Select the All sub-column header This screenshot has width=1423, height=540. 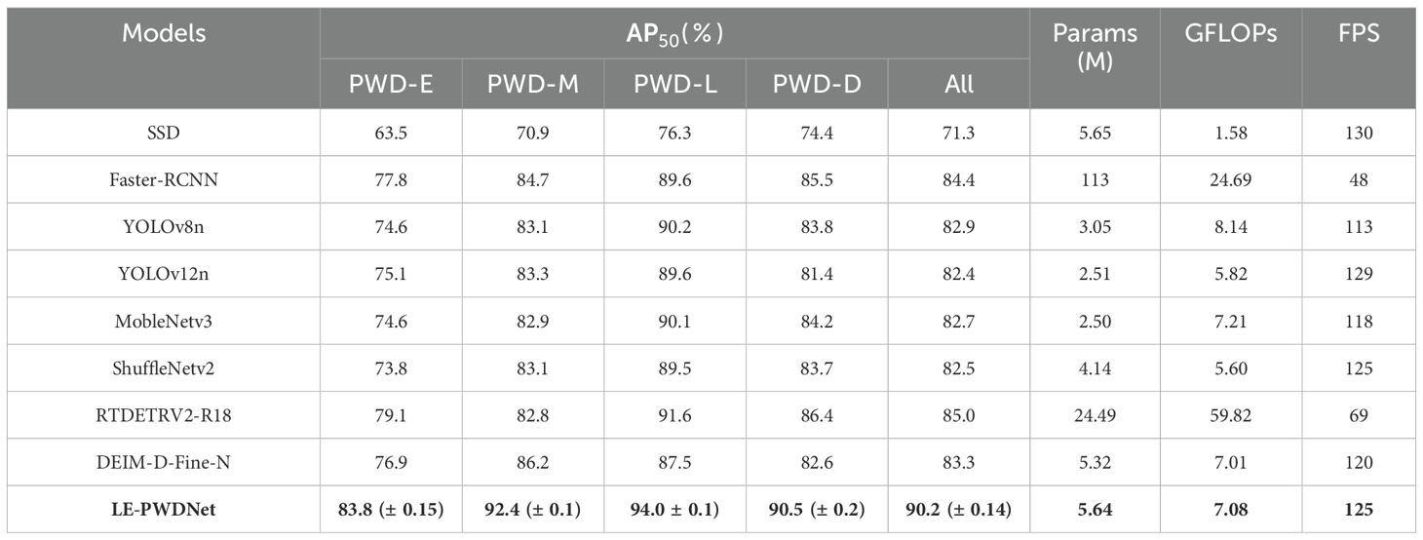click(958, 85)
